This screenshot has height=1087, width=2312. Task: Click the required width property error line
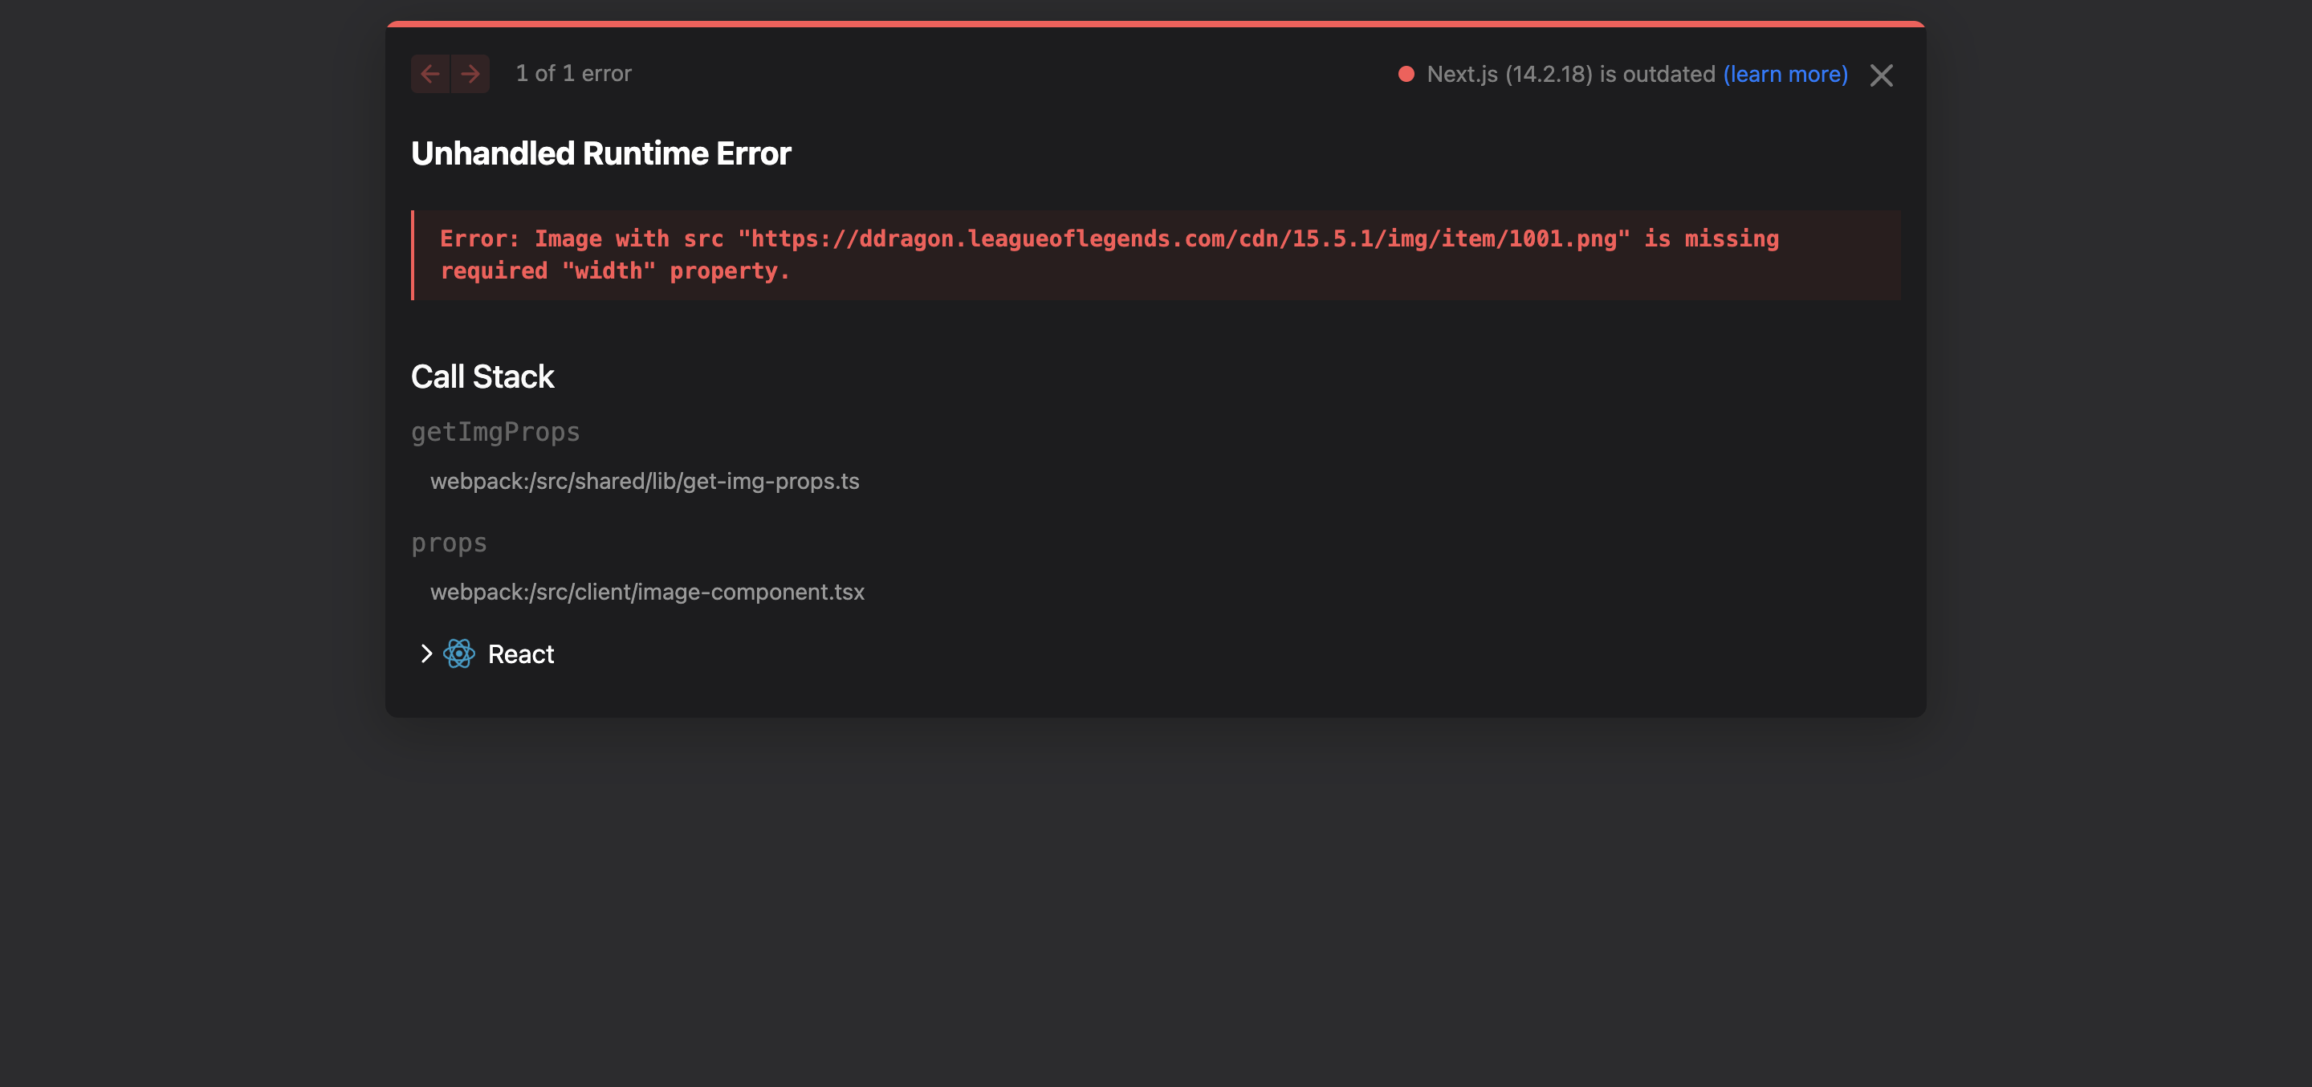[x=615, y=271]
